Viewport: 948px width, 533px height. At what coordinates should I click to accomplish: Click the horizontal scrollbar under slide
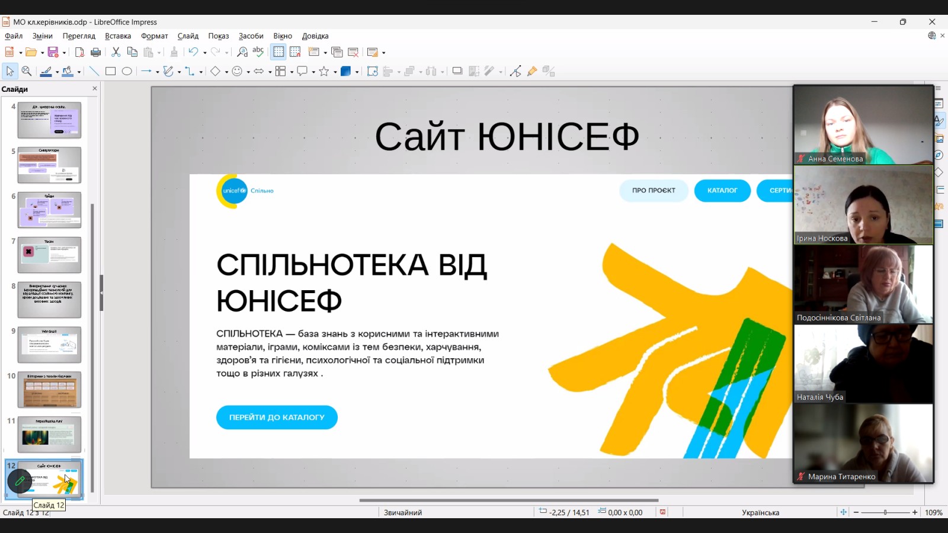[509, 500]
